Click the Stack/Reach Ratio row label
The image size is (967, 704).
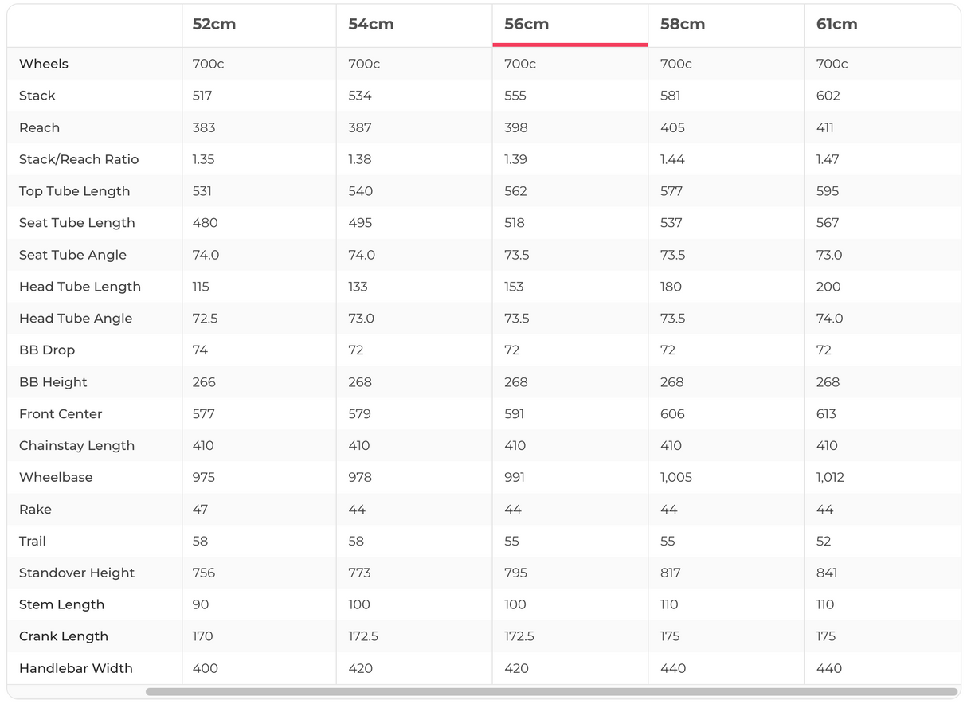(79, 159)
